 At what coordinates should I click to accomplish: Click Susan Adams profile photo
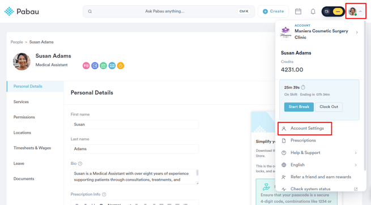[22, 62]
